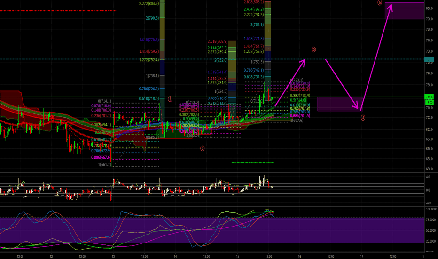The width and height of the screenshot is (438, 259).
Task: Click the 18:02 countdown tag on price axis
Action: [x=429, y=103]
